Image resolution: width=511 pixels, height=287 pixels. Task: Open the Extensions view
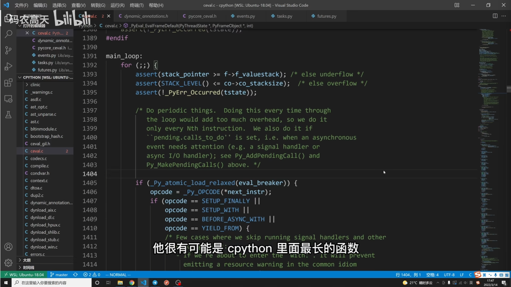coord(8,83)
